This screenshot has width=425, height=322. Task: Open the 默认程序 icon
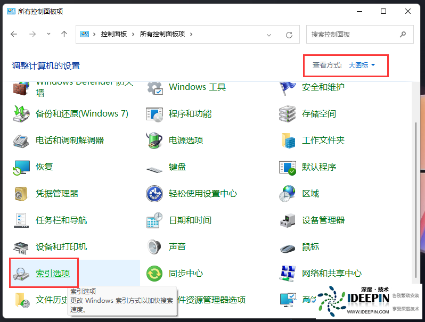pos(288,168)
